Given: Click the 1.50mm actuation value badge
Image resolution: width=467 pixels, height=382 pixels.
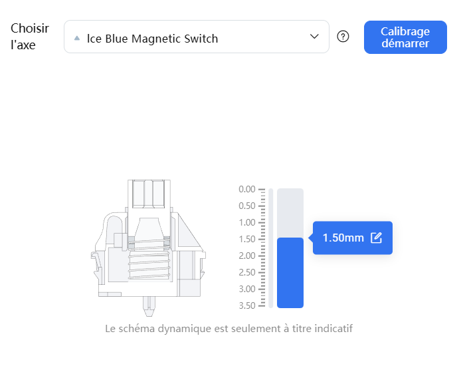Looking at the screenshot, I should 343,238.
